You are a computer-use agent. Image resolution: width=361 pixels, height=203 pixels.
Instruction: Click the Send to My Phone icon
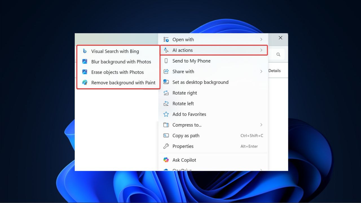coord(166,61)
